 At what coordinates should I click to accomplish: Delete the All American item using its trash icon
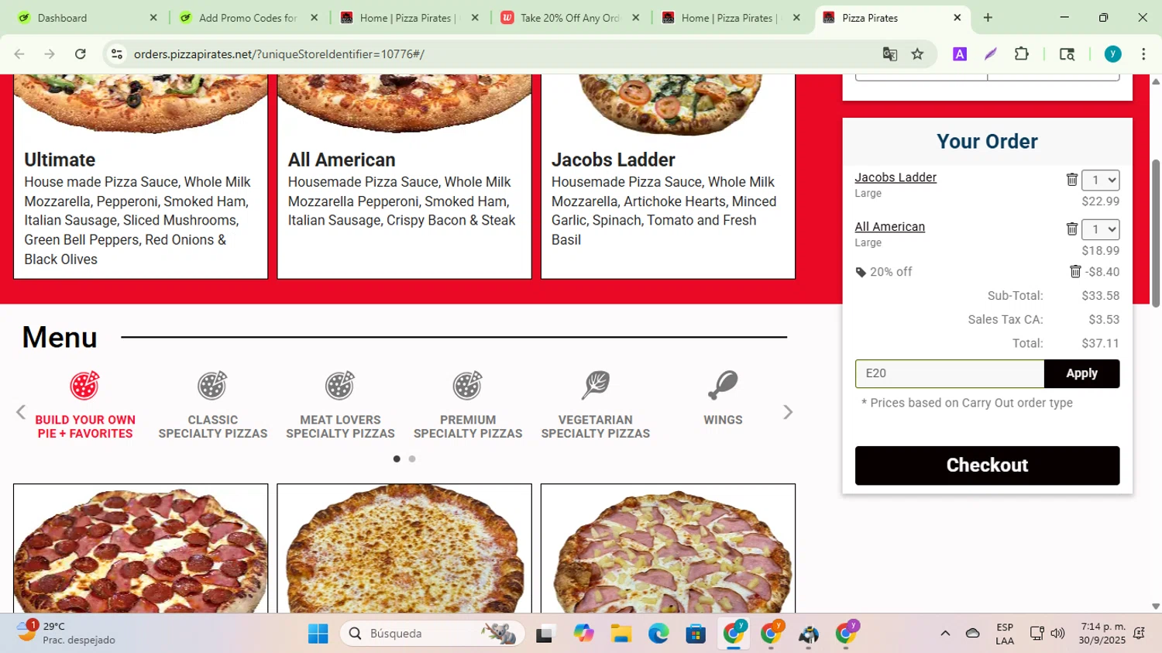(x=1072, y=229)
